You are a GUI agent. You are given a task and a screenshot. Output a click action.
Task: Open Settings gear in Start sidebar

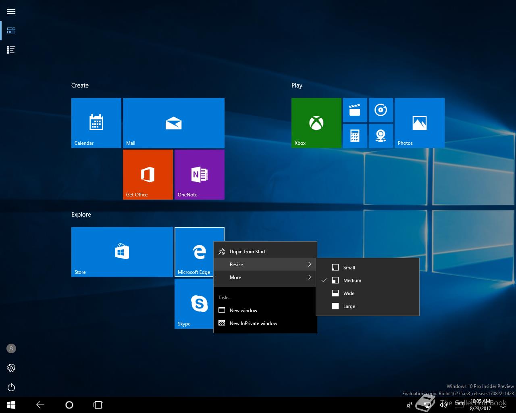(x=11, y=368)
